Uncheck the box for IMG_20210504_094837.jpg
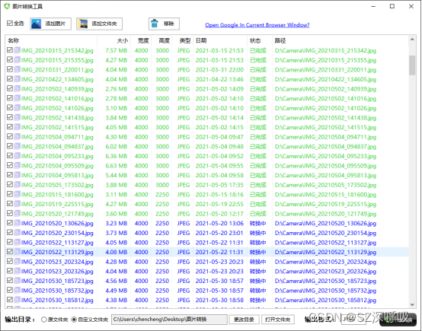The height and width of the screenshot is (331, 422). [10, 146]
